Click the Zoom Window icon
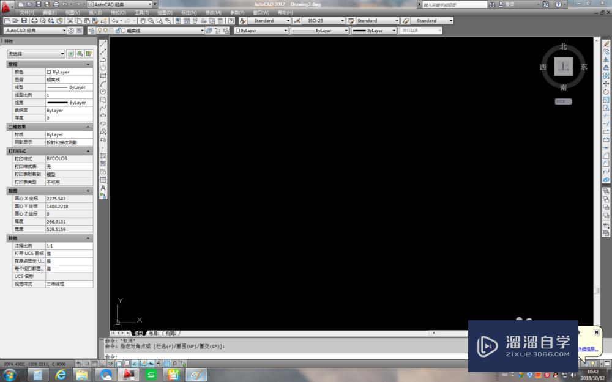612x382 pixels. (160, 21)
